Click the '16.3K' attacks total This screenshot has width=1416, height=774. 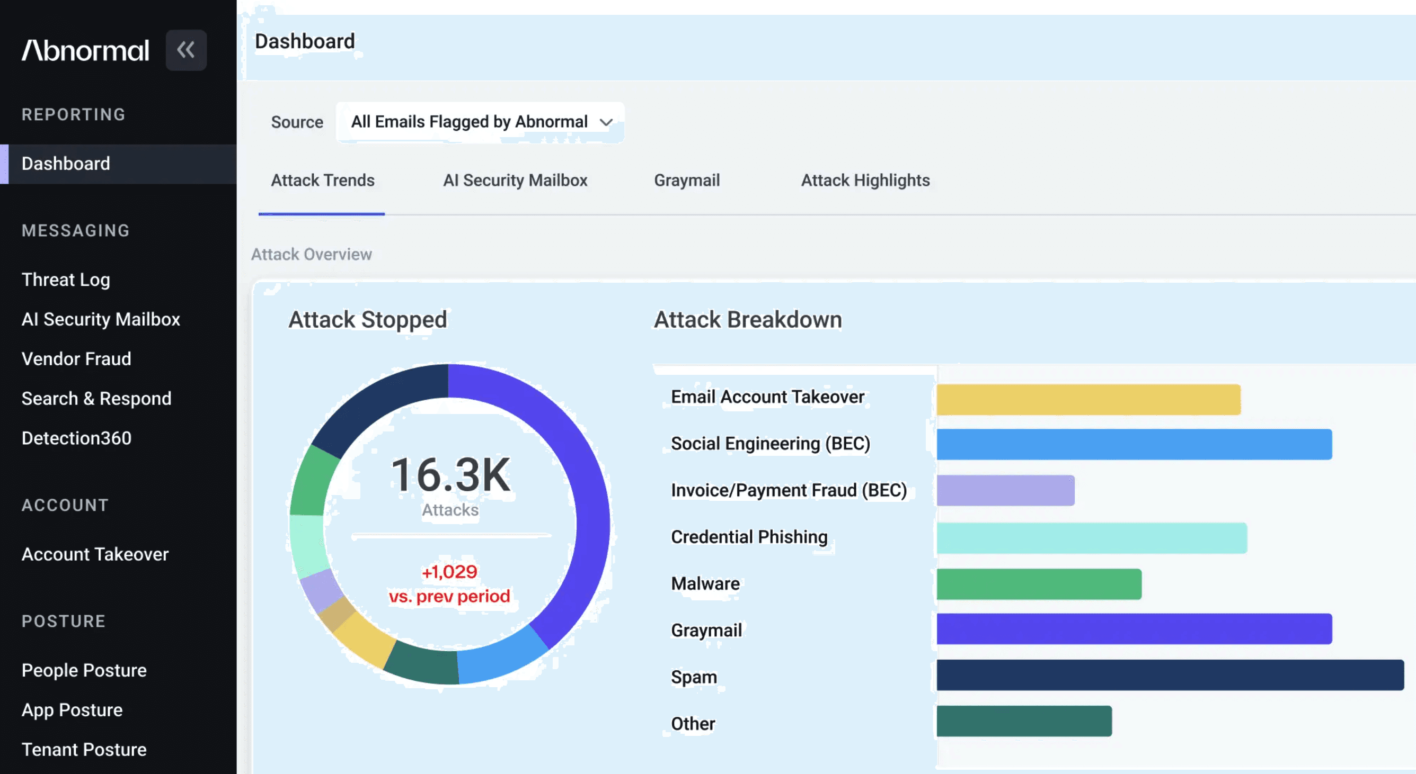tap(450, 475)
